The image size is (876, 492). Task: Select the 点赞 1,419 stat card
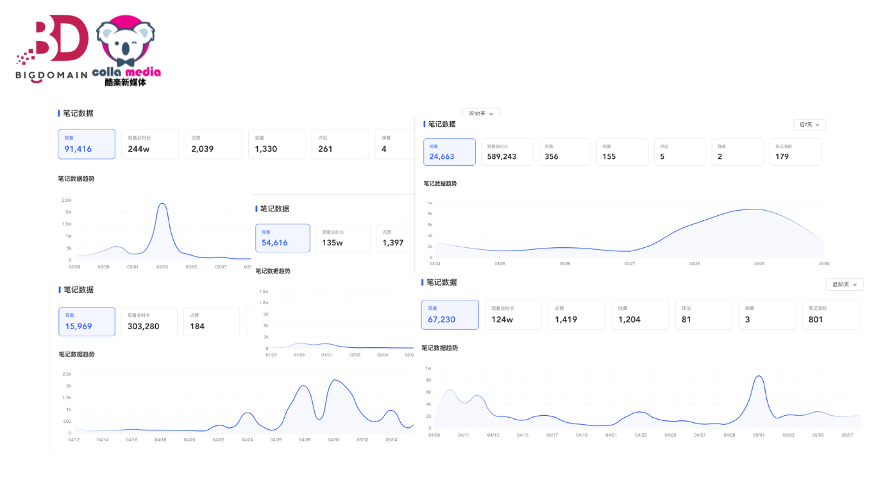[x=577, y=315]
